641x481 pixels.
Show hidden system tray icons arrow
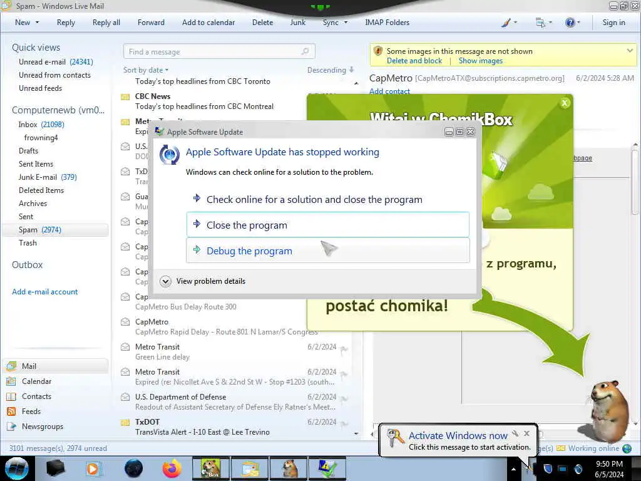point(513,469)
